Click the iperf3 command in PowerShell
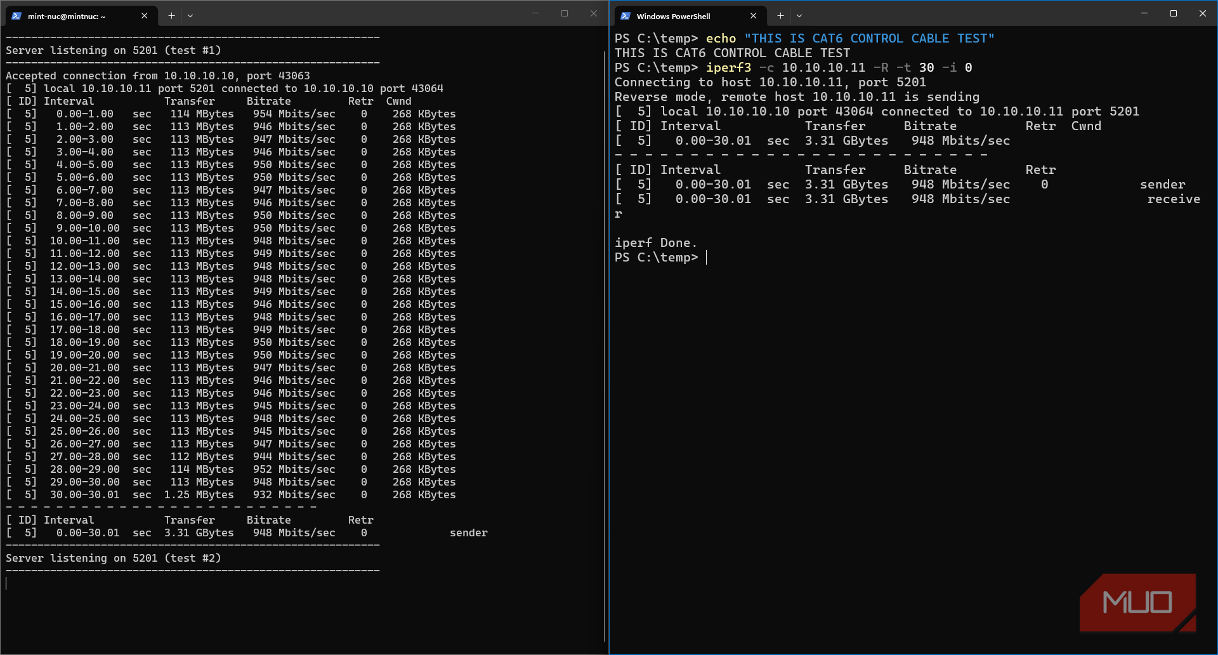 [839, 67]
